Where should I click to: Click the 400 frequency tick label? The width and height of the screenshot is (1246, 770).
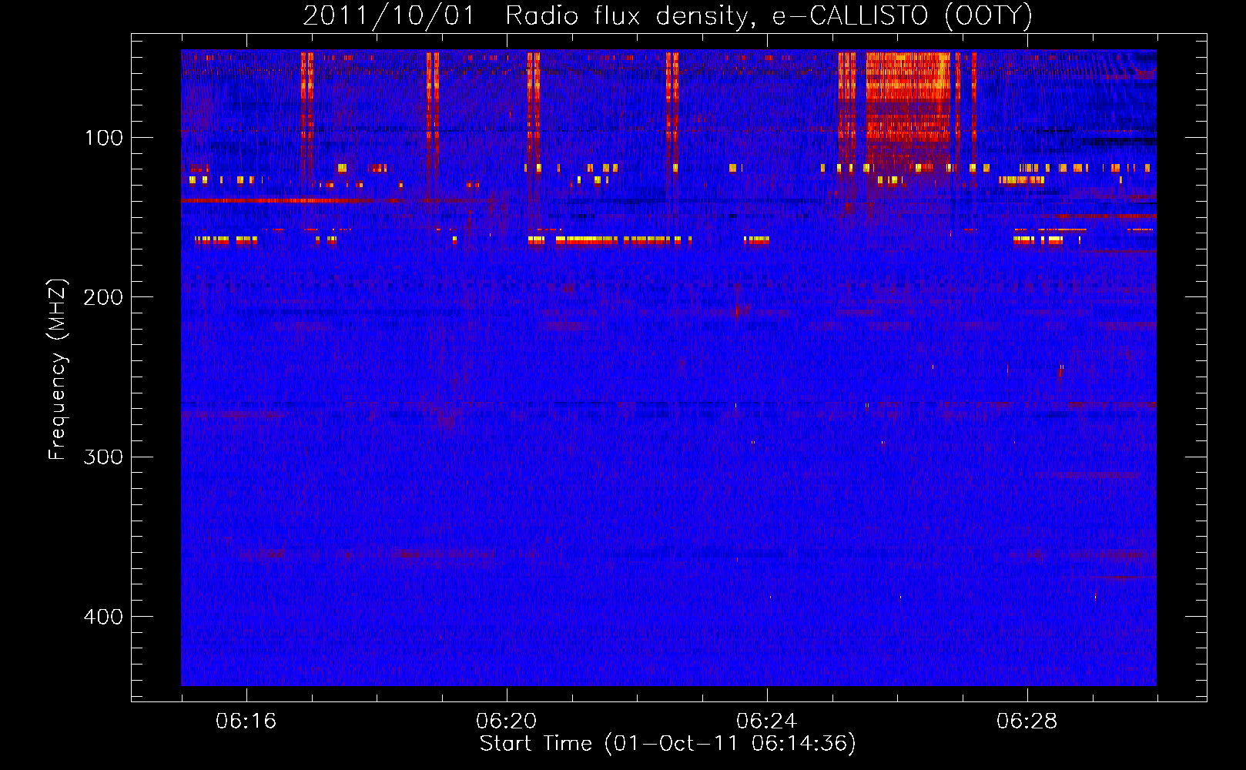click(x=103, y=616)
